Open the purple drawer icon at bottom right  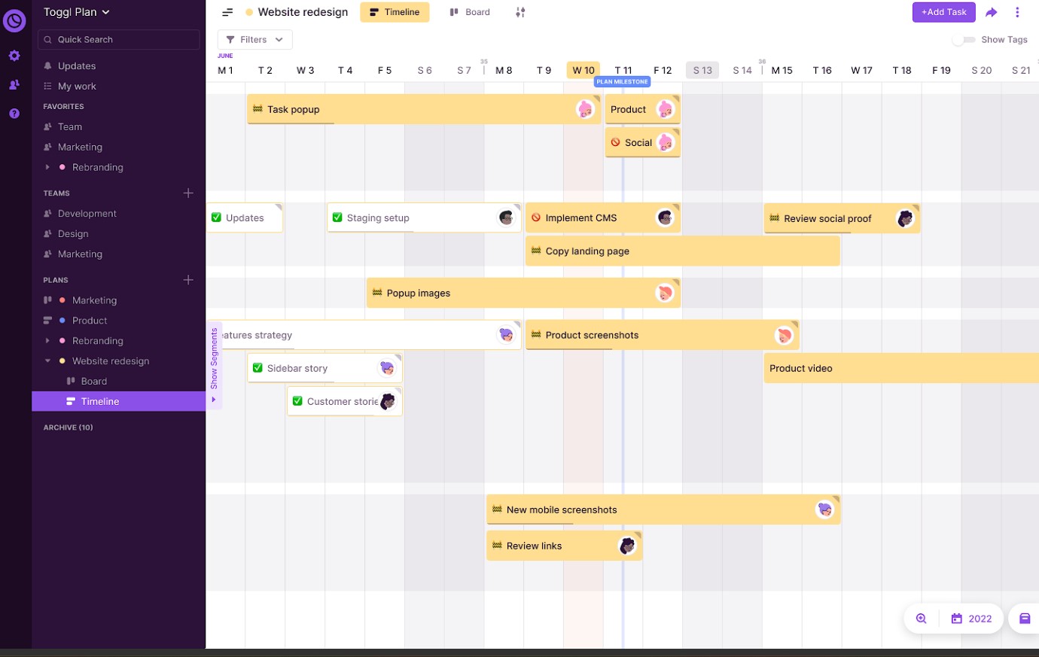[x=1025, y=619]
